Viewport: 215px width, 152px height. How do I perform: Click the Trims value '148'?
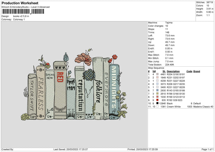coord(167,32)
